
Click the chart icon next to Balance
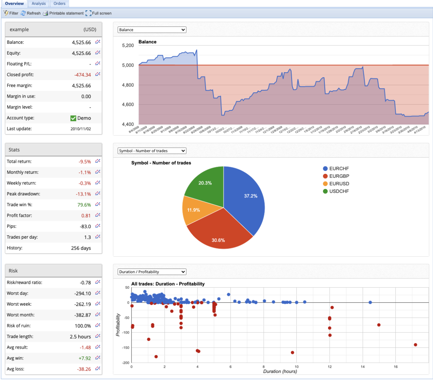(x=98, y=42)
